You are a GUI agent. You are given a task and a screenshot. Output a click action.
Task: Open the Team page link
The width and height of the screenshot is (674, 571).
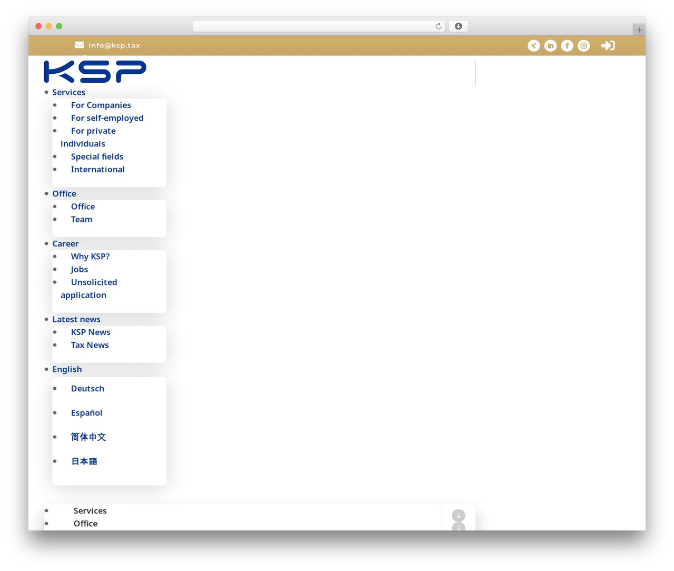[x=82, y=220]
